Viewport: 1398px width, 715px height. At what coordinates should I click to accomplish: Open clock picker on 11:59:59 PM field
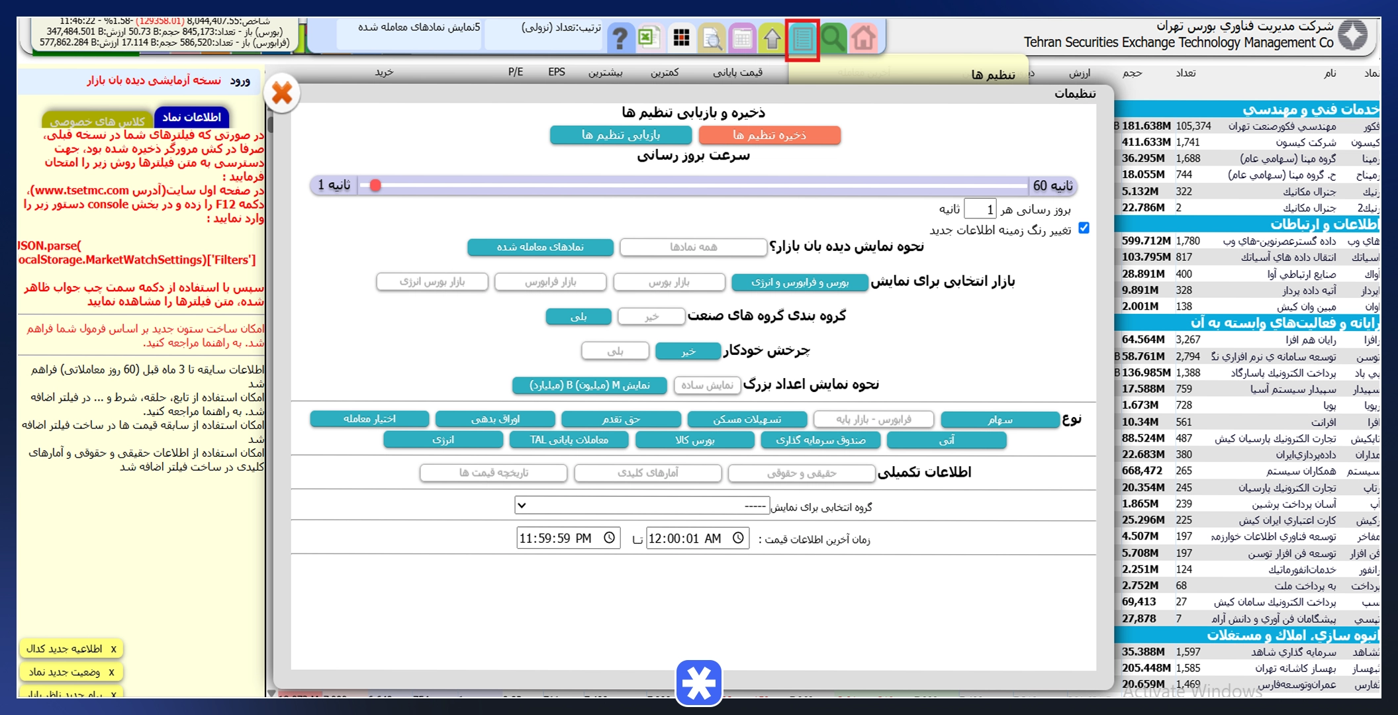pos(610,538)
